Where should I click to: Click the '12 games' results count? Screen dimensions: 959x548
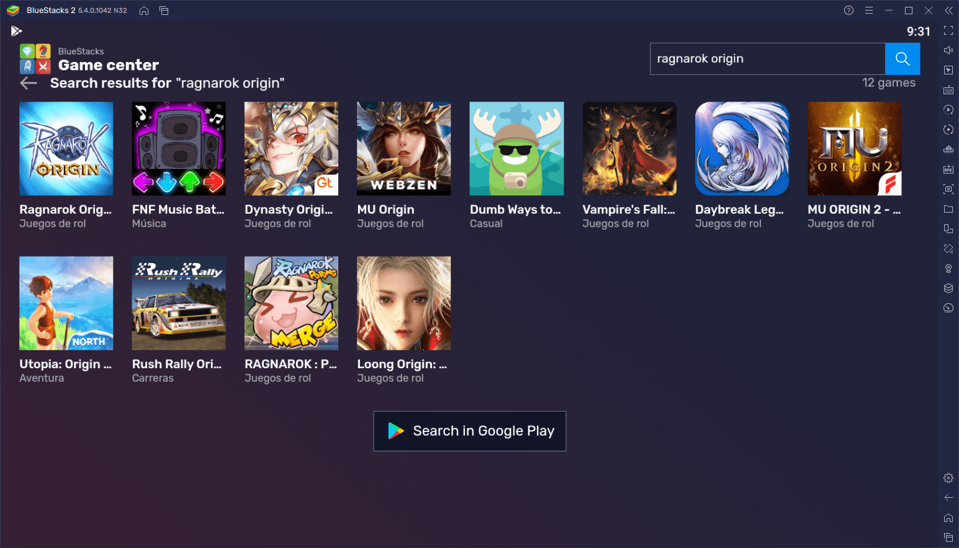point(889,82)
